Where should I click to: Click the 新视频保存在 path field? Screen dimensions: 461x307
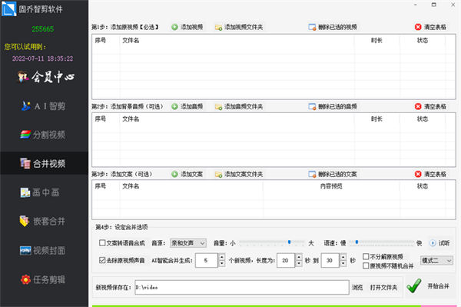click(x=242, y=287)
